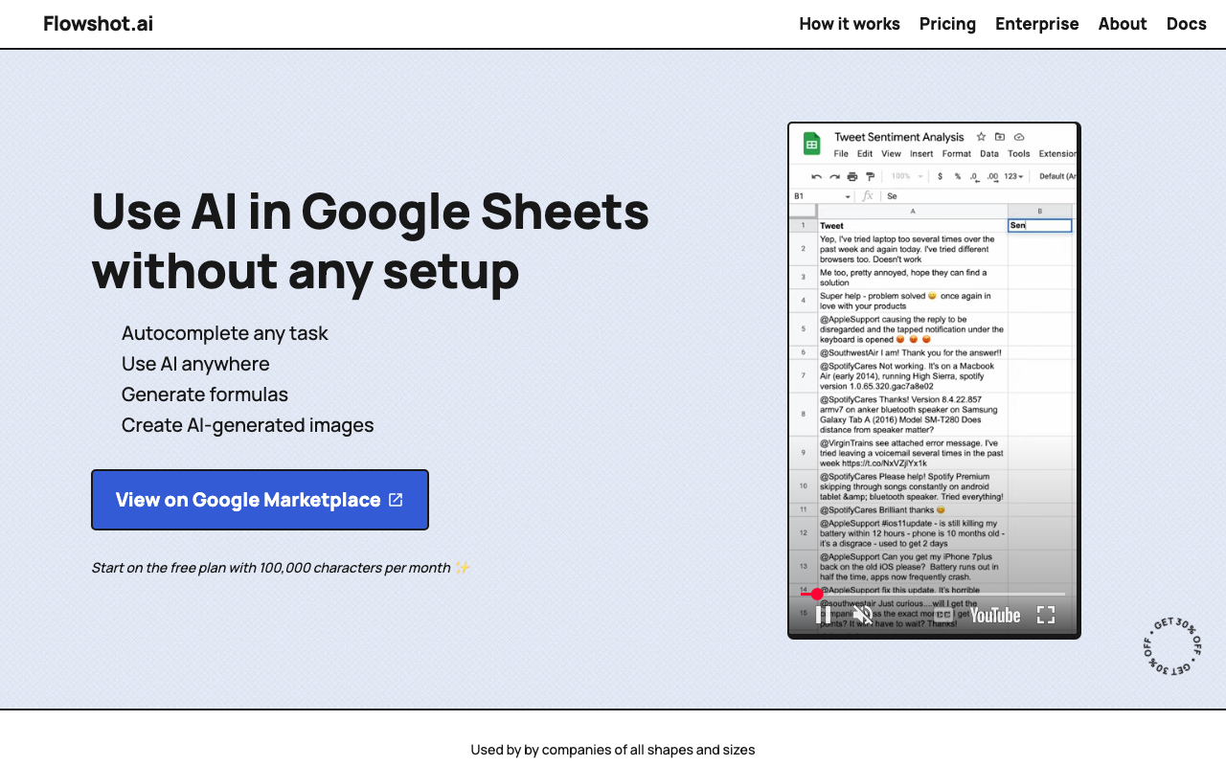Open the Pricing page
Image resolution: width=1226 pixels, height=766 pixels.
947,24
